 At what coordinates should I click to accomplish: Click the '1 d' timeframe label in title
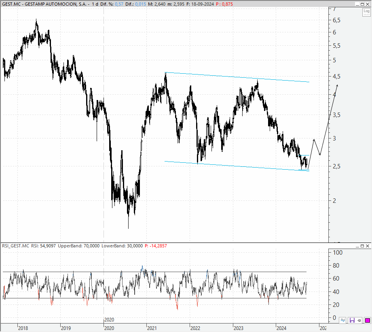click(x=95, y=4)
